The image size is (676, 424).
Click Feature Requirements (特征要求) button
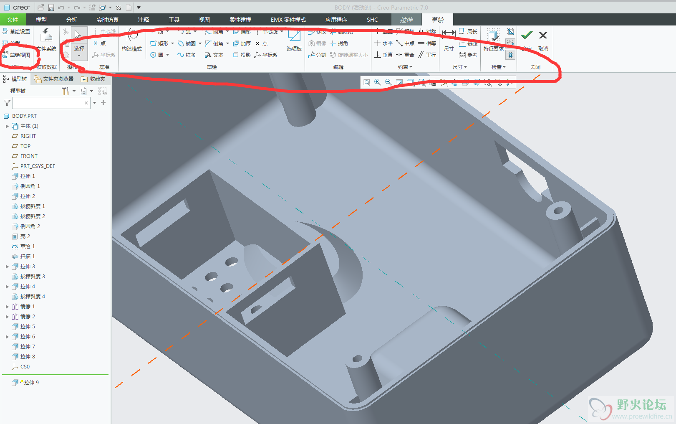click(x=494, y=41)
